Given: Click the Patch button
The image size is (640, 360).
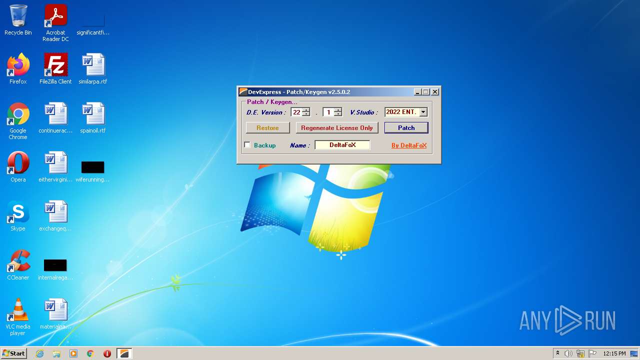Looking at the screenshot, I should coord(406,128).
